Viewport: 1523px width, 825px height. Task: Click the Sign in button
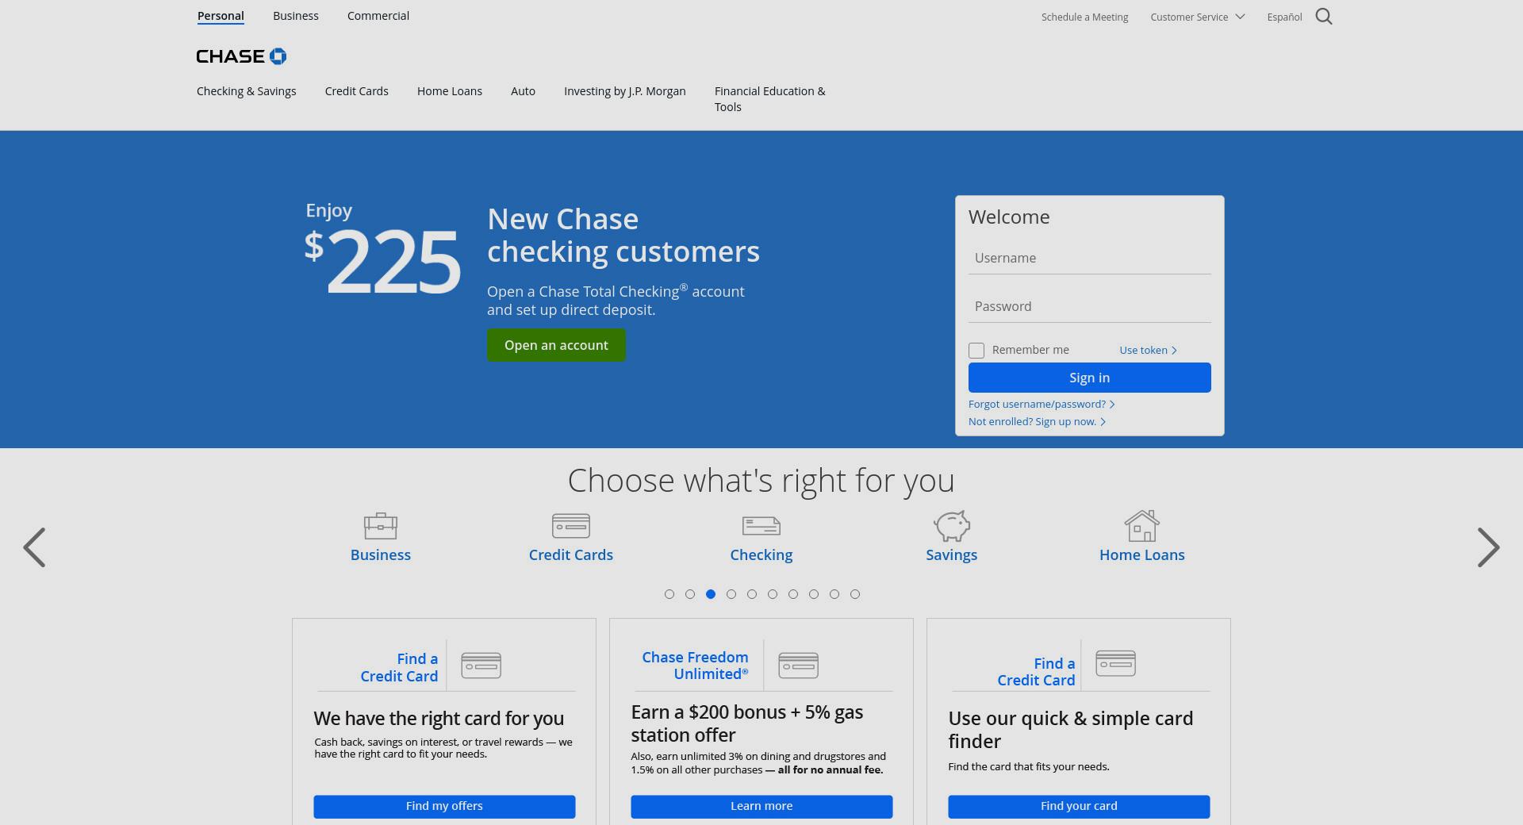pos(1090,378)
